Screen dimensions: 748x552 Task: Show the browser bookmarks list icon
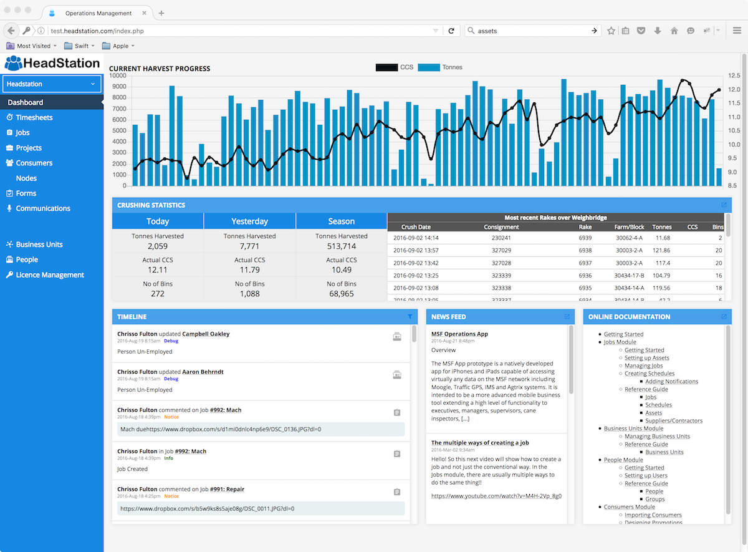(x=625, y=31)
